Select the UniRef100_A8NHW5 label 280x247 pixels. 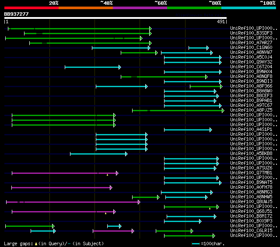251,197
